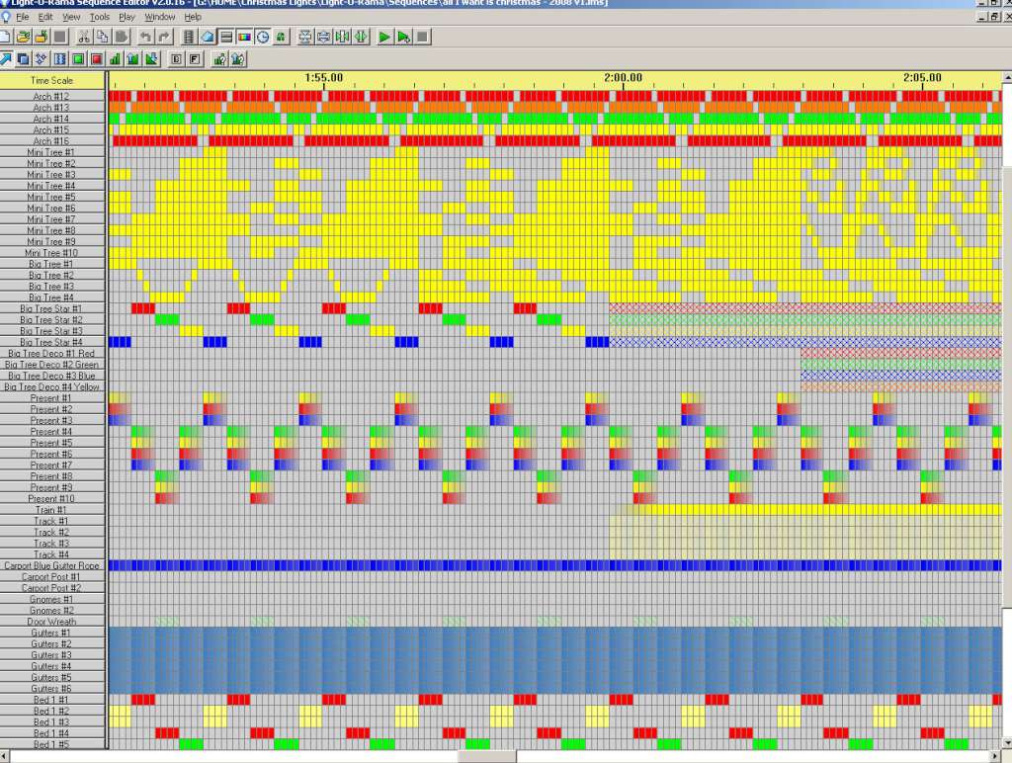This screenshot has width=1012, height=763.
Task: Click the Gnomes #1 channel button
Action: [x=51, y=599]
